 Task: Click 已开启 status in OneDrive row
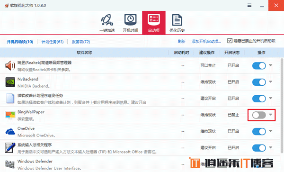click(x=233, y=131)
